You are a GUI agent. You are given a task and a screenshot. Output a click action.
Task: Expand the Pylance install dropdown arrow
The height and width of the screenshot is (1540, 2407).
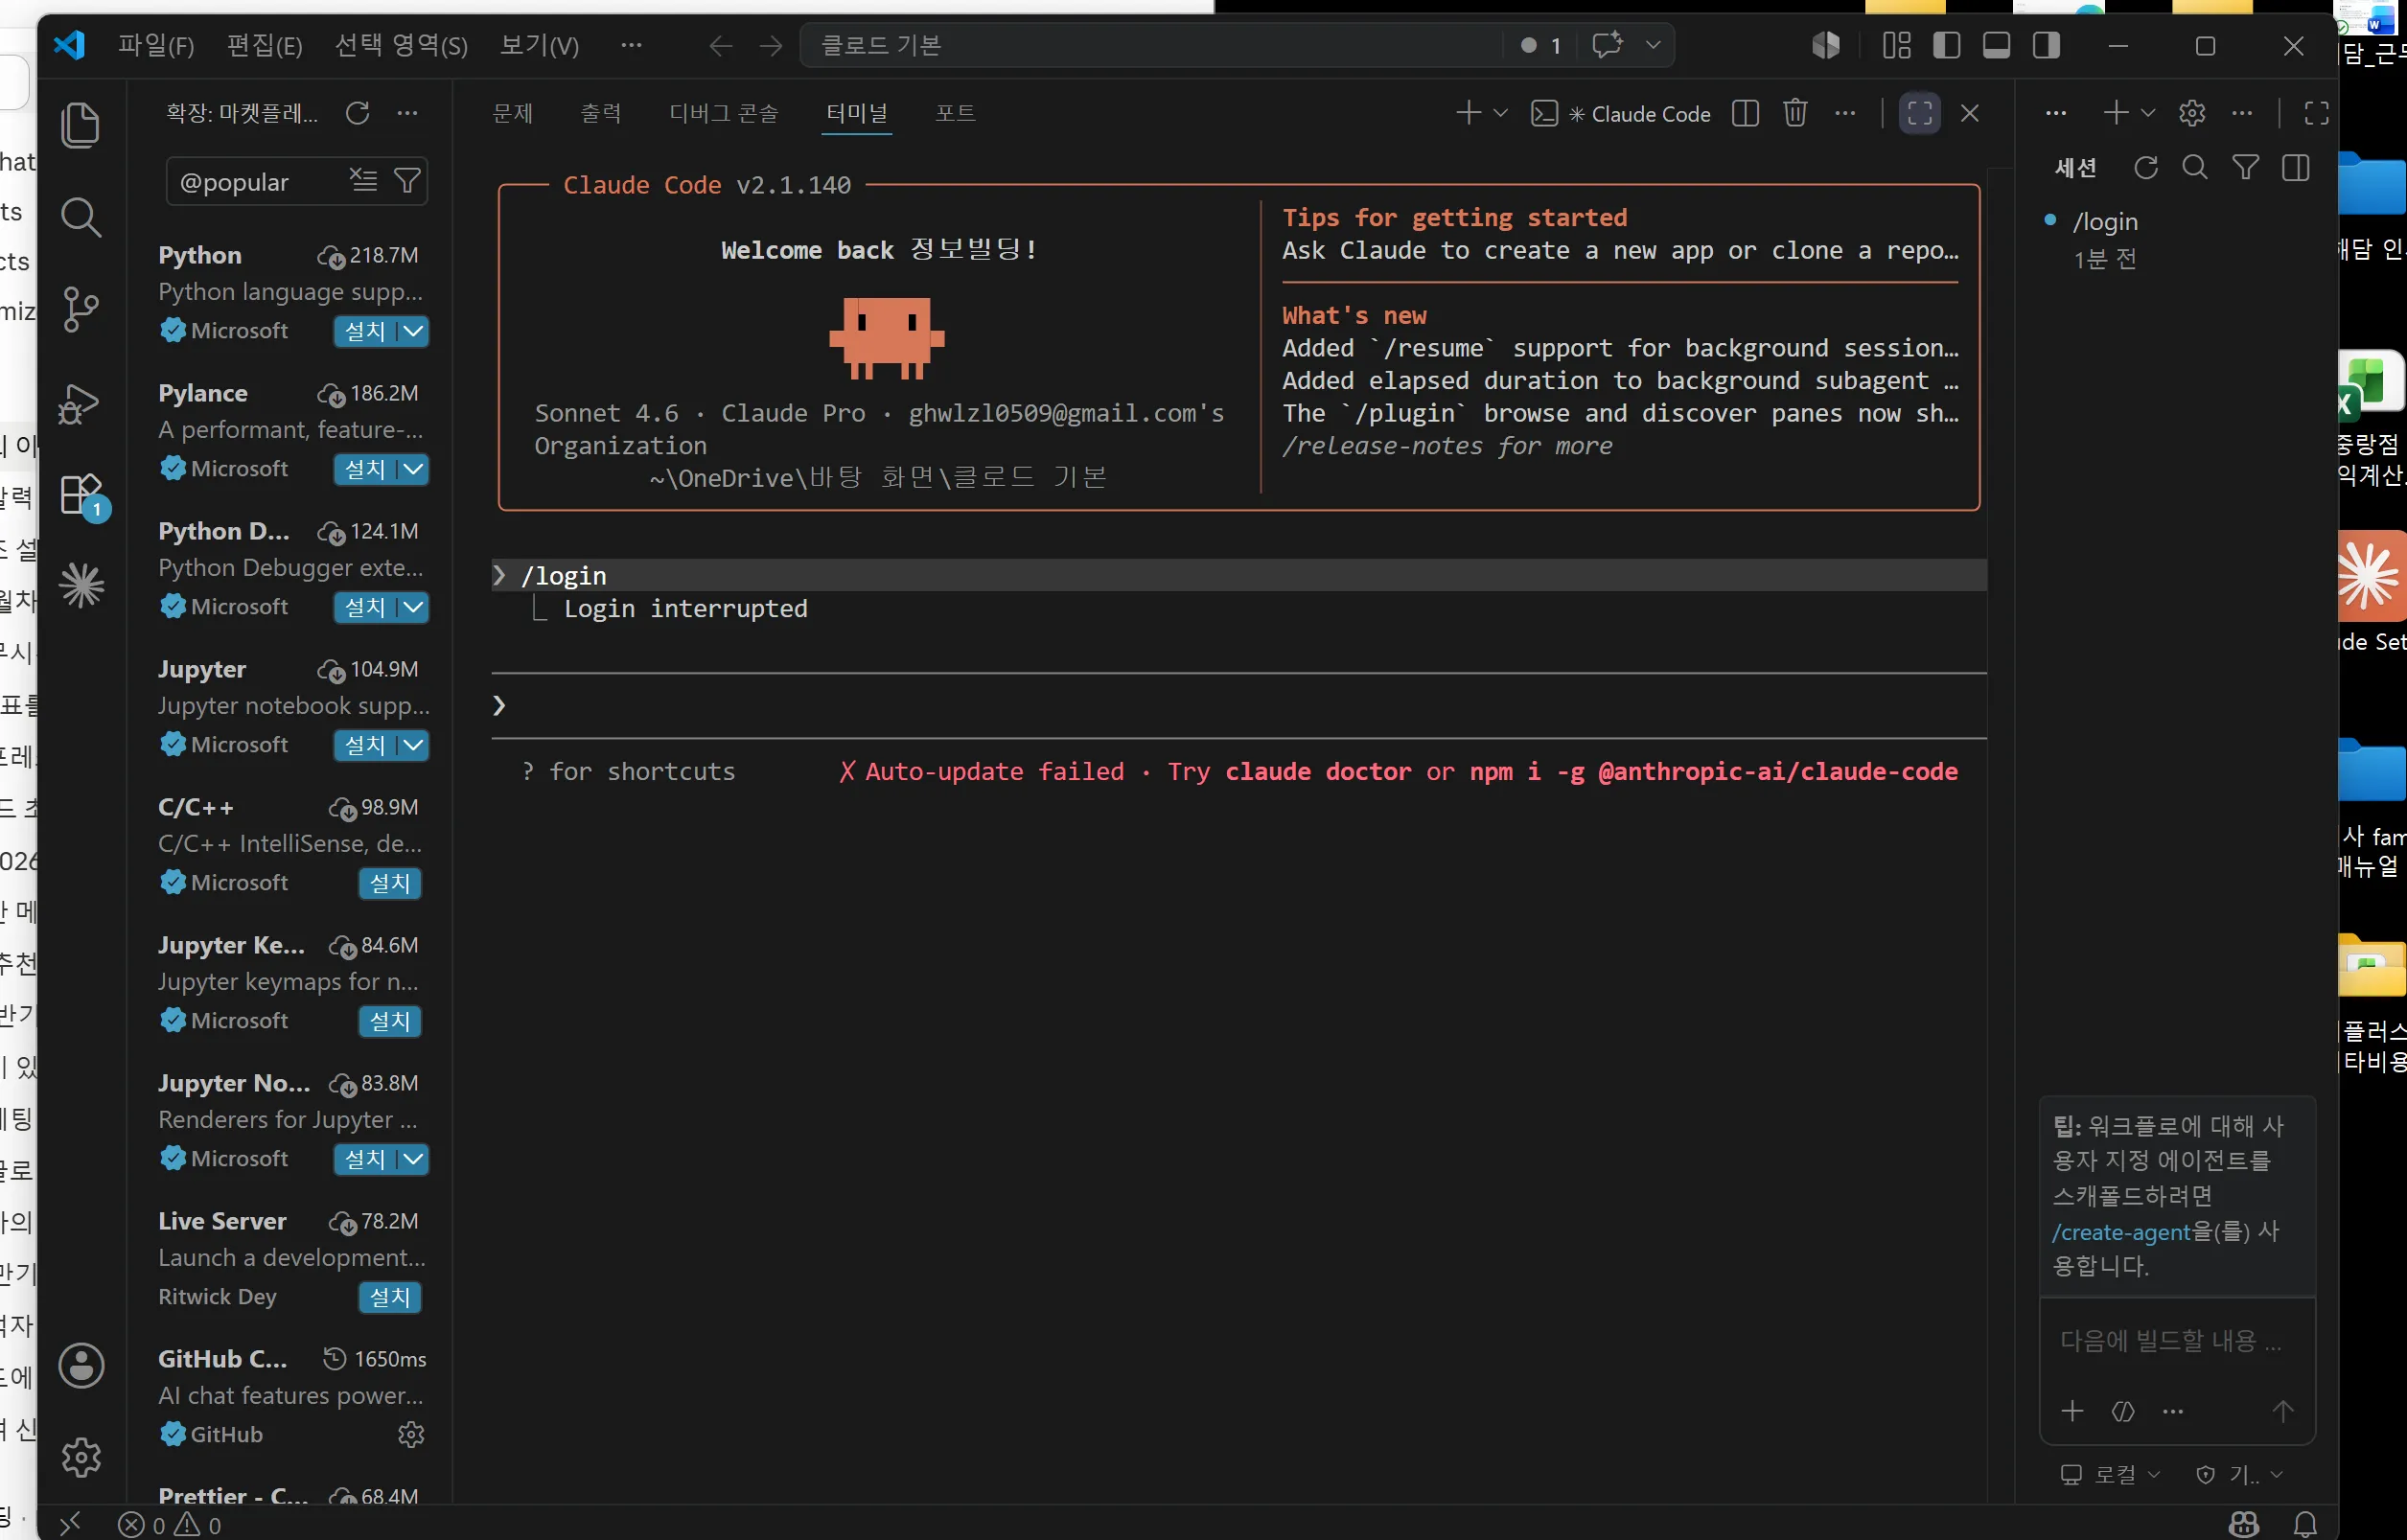click(413, 469)
